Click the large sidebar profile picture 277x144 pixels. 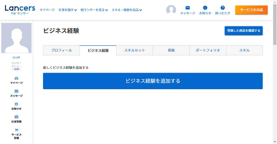[17, 38]
